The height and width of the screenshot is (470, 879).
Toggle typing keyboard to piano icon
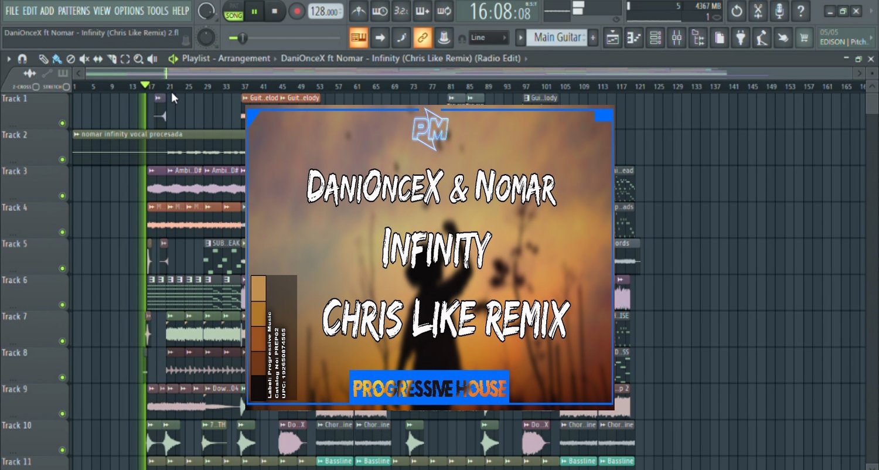point(359,38)
